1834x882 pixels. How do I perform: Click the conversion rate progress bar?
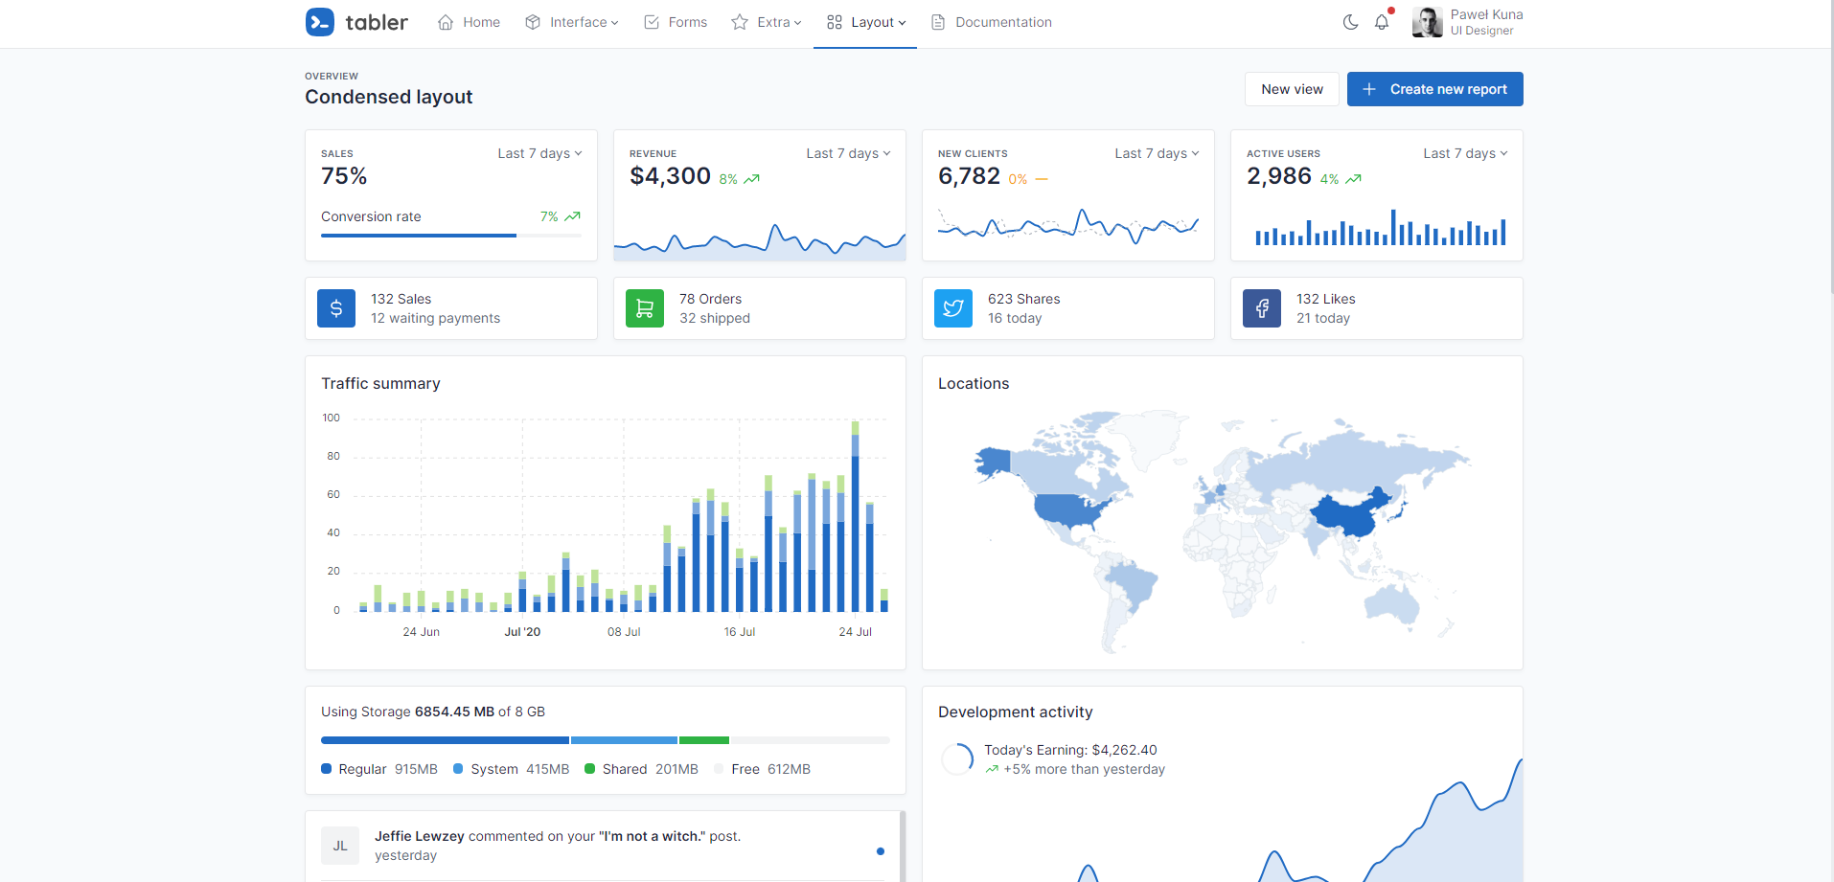(451, 236)
